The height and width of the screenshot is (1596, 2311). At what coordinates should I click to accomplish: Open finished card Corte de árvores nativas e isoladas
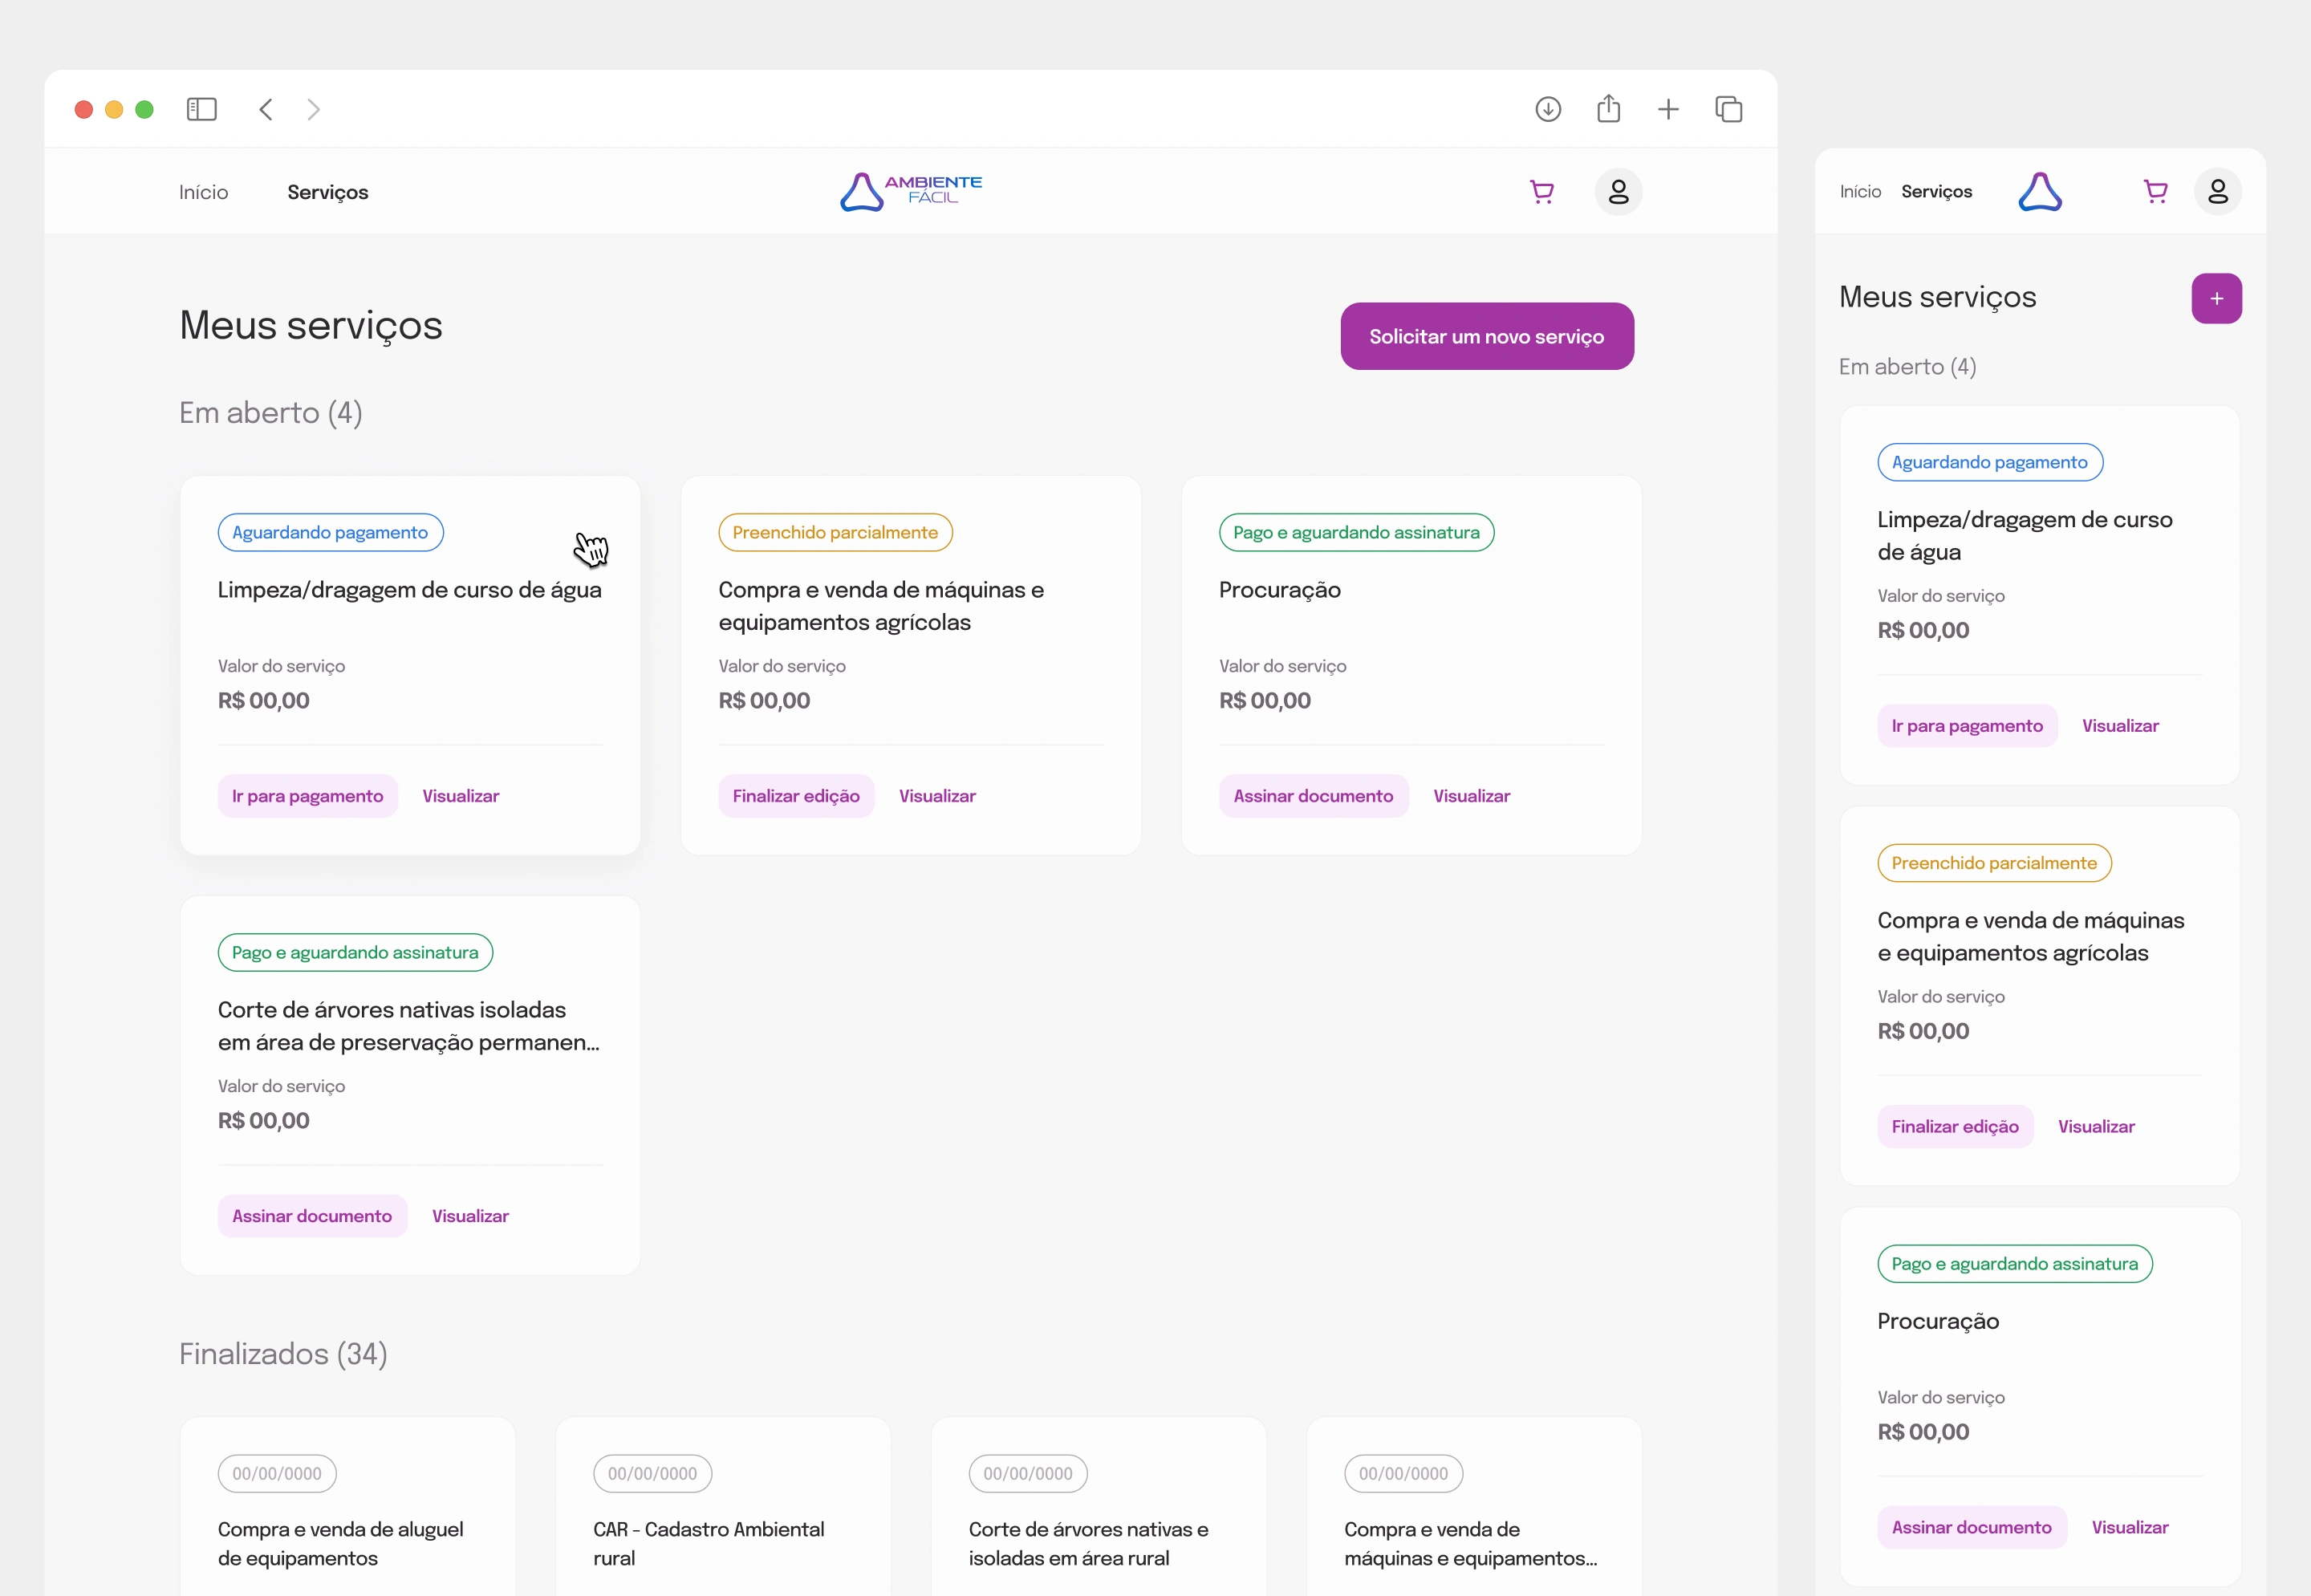click(x=1098, y=1506)
